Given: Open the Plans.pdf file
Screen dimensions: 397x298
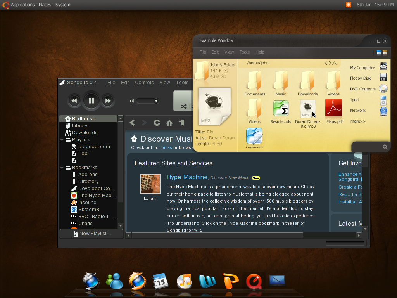Looking at the screenshot, I should tap(333, 108).
